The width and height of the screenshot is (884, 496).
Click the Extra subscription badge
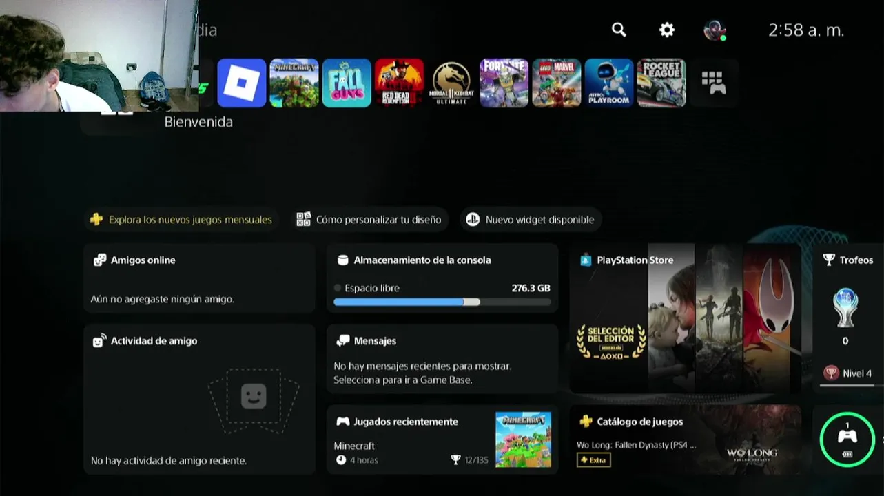pos(593,459)
